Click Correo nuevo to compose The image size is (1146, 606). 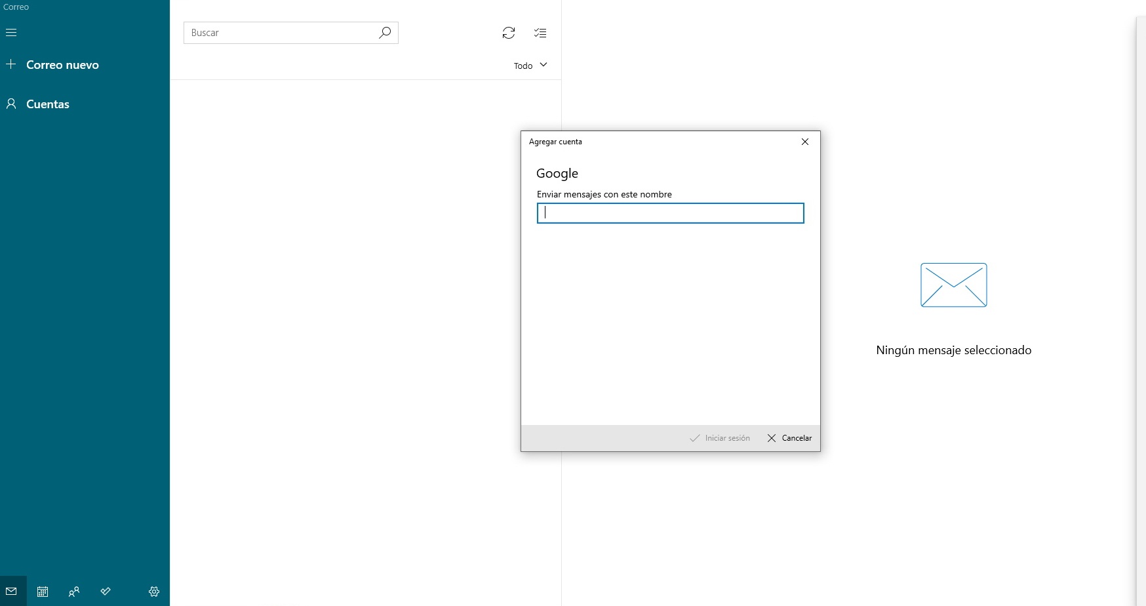pyautogui.click(x=62, y=65)
